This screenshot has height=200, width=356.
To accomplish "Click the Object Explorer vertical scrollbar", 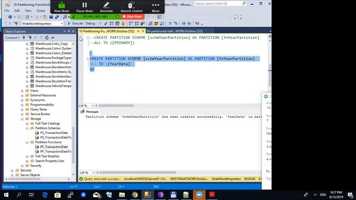I will click(x=73, y=144).
